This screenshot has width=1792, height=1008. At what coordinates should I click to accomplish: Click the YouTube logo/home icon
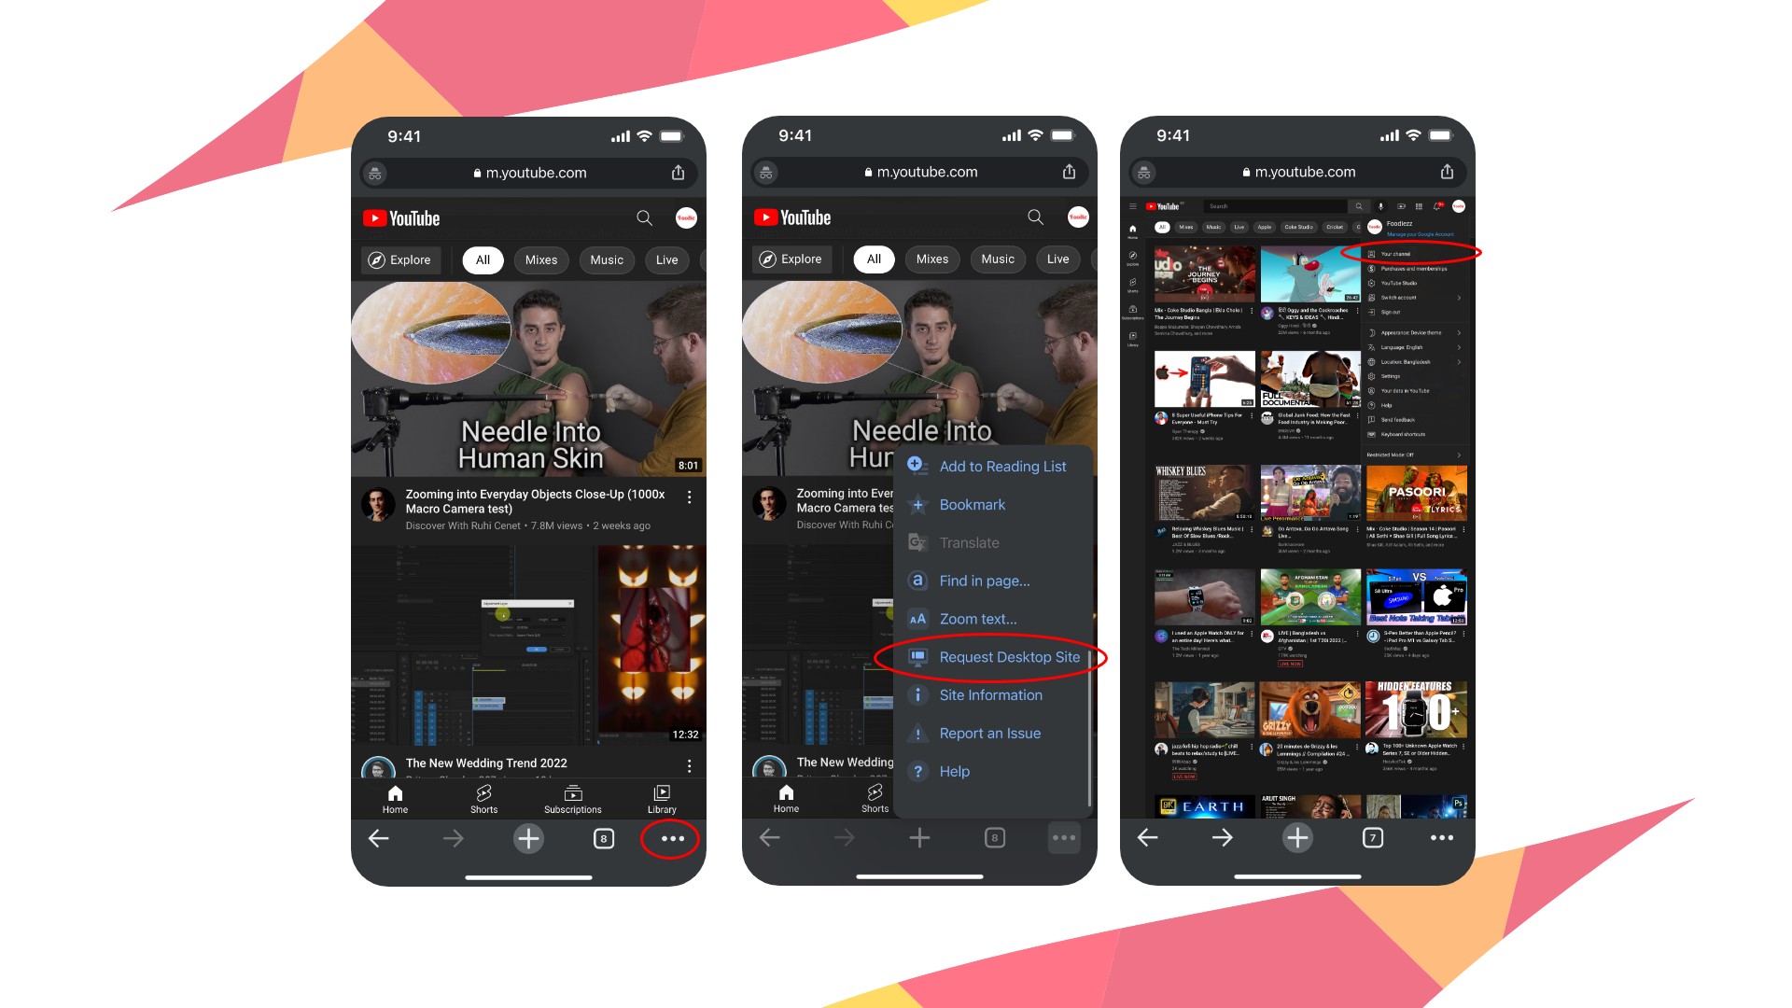402,217
